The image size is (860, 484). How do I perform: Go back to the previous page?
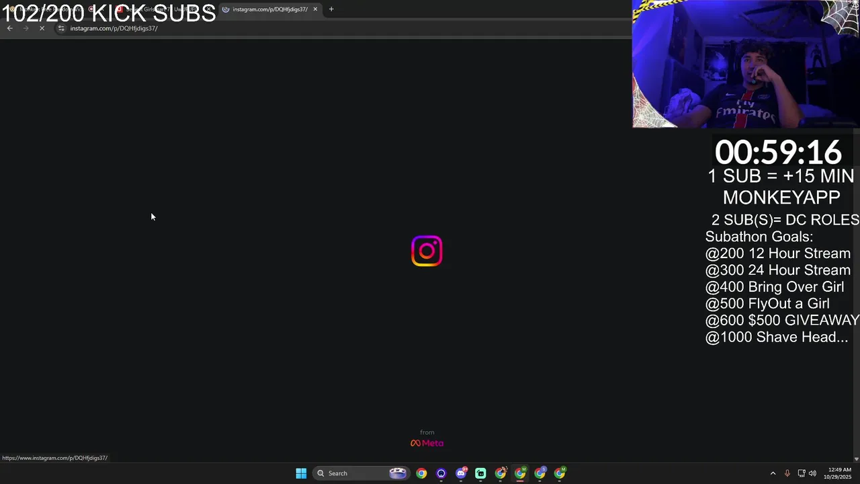coord(9,28)
